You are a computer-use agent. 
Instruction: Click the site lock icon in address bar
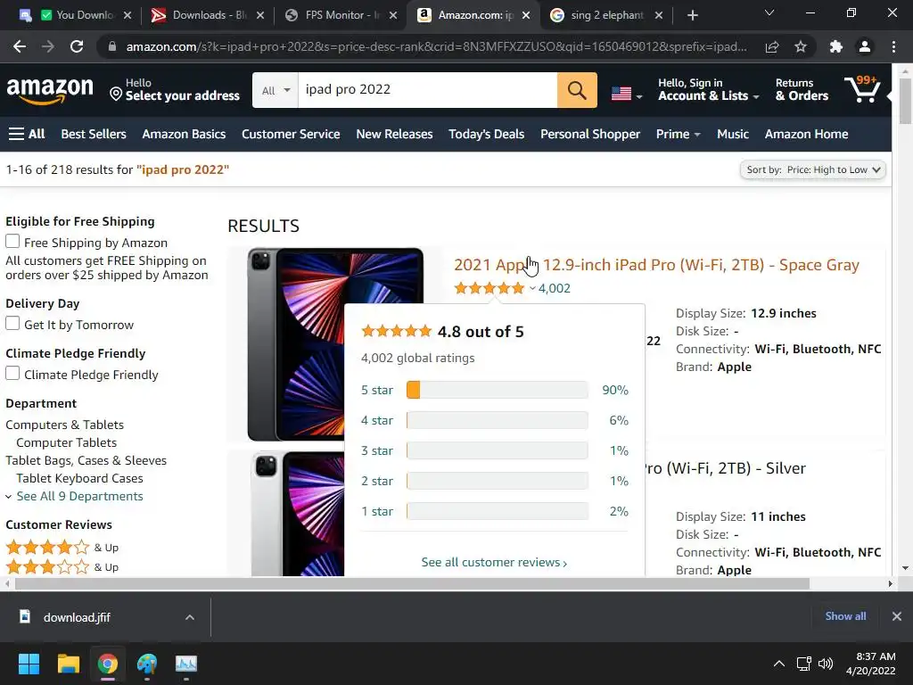coord(112,46)
